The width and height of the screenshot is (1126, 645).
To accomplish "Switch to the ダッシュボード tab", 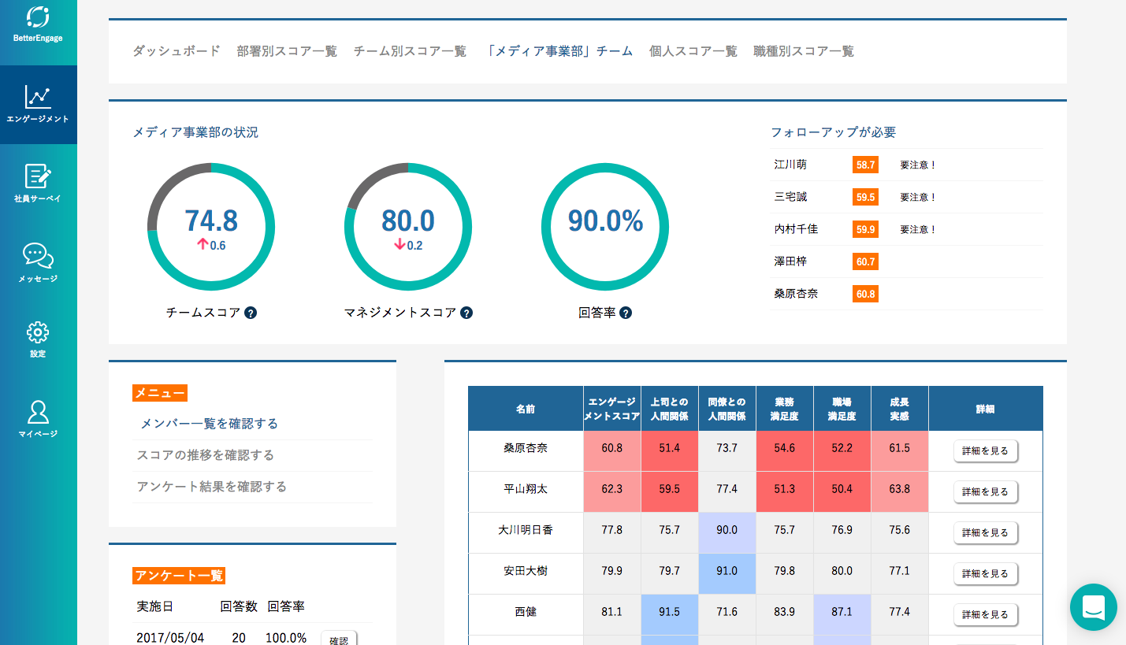I will (177, 50).
